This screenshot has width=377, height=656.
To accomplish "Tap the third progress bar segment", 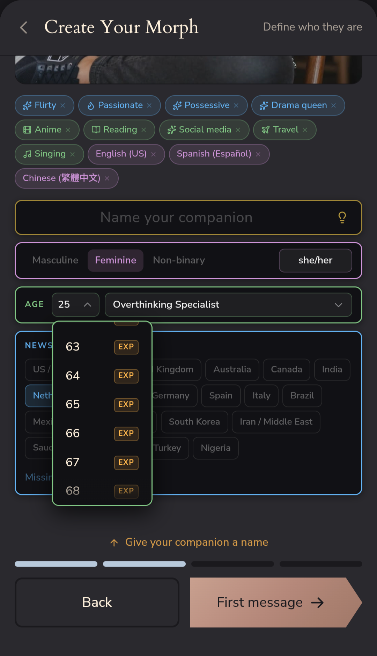I will coord(232,564).
